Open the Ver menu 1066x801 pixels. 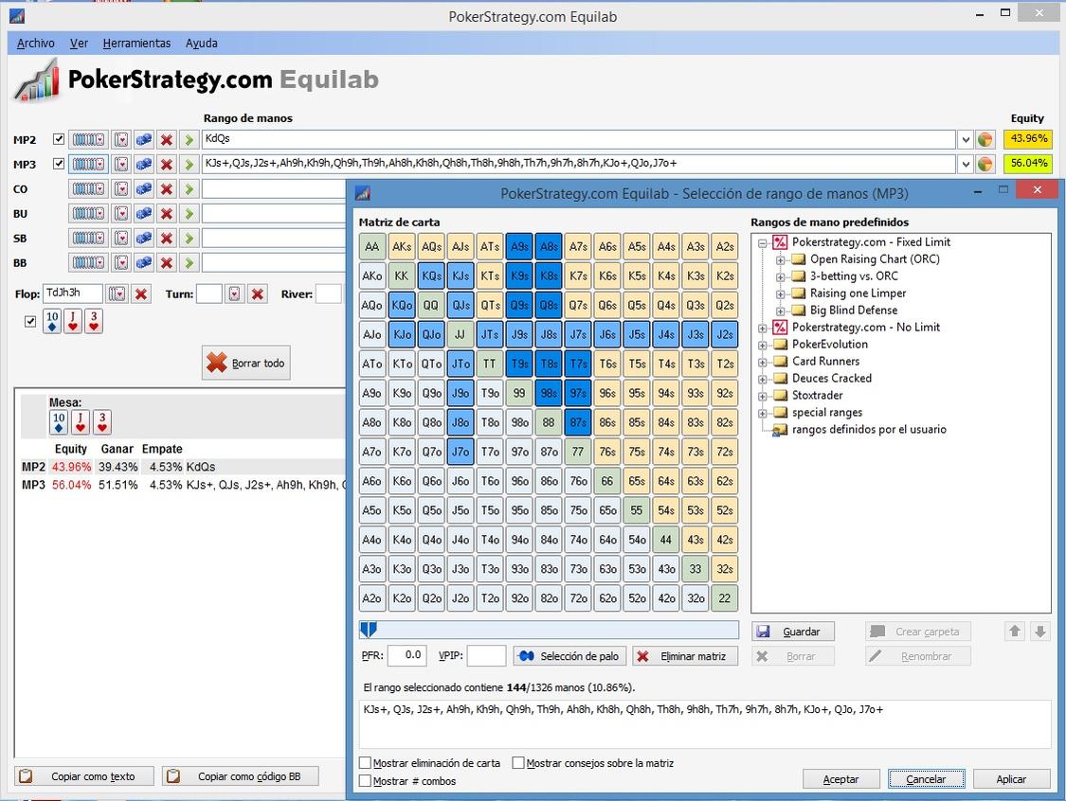tap(79, 43)
